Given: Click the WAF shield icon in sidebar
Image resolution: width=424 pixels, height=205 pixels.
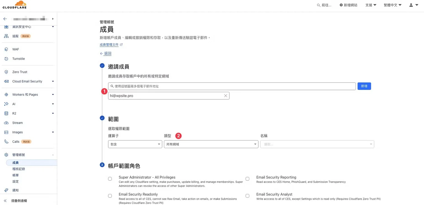Looking at the screenshot, I should point(6,49).
